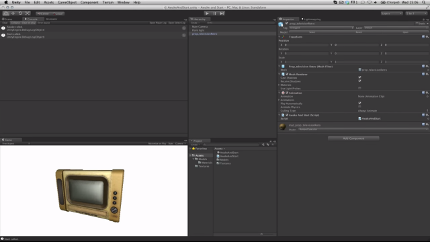The width and height of the screenshot is (430, 242).
Task: Select the Move tool in the toolbar
Action: pyautogui.click(x=13, y=13)
